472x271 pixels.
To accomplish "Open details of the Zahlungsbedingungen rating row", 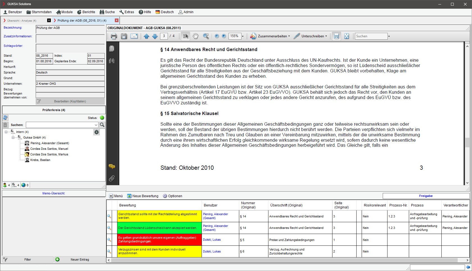I will point(109,240).
